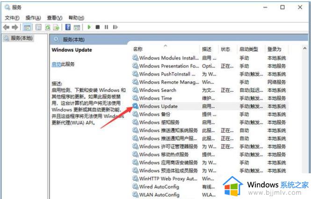
Task: Click gear icon of WLAN AutoConfig row
Action: (136, 194)
